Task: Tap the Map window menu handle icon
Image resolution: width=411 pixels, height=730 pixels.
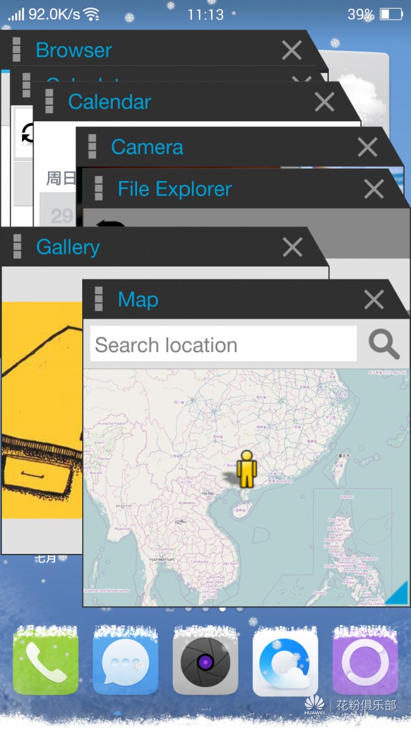Action: 98,299
